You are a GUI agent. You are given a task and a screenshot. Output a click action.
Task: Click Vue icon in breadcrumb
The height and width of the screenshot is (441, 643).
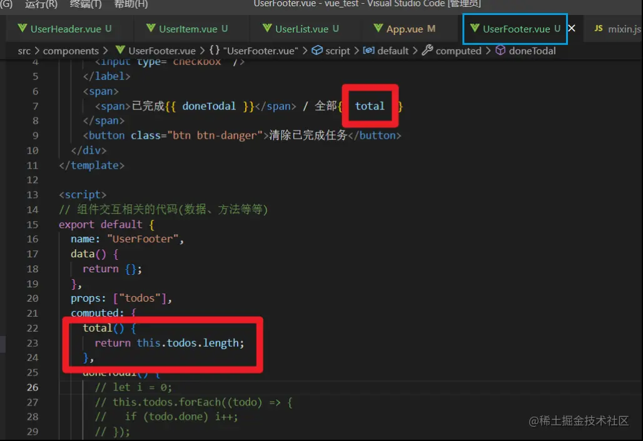(x=120, y=50)
